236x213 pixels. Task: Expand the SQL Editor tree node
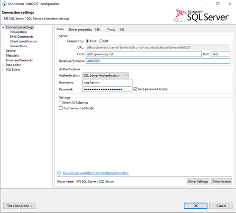(x=3, y=70)
